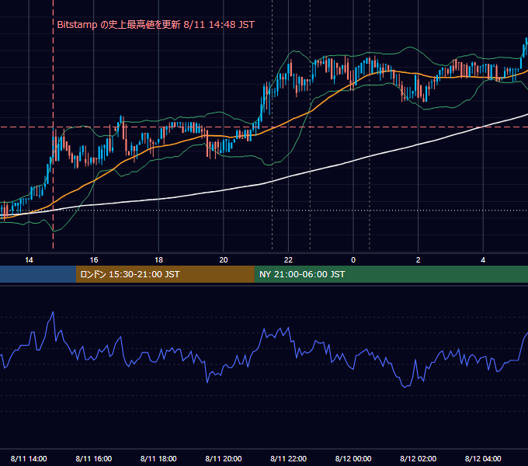The height and width of the screenshot is (466, 528).
Task: Click the Bitstamp all-time-high annotation text
Action: pyautogui.click(x=155, y=25)
